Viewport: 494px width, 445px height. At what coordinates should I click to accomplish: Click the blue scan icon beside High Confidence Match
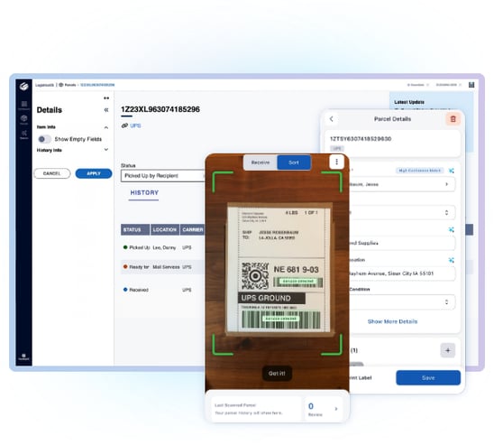pyautogui.click(x=451, y=171)
